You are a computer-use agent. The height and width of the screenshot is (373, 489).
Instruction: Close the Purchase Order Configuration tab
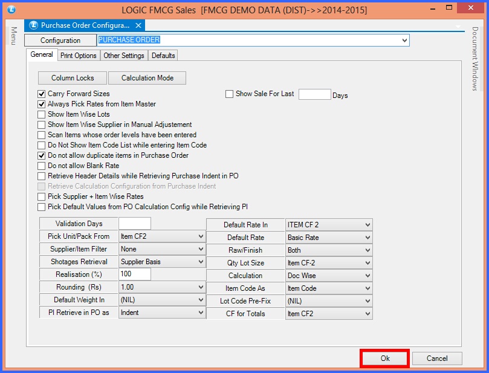(138, 25)
